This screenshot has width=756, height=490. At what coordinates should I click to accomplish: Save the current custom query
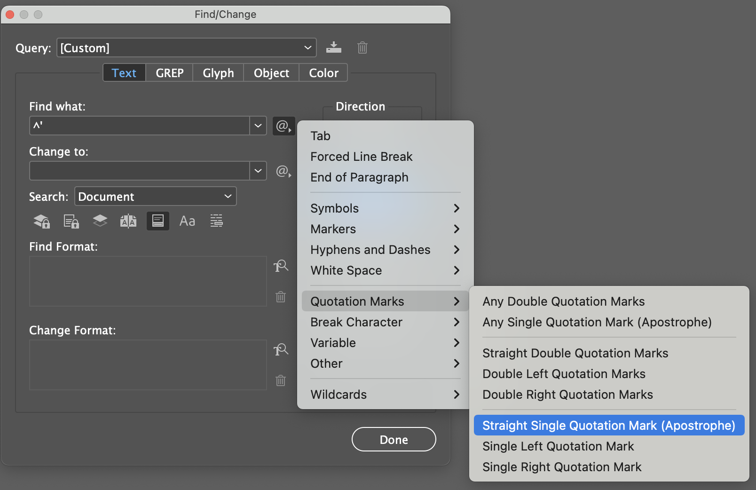334,47
